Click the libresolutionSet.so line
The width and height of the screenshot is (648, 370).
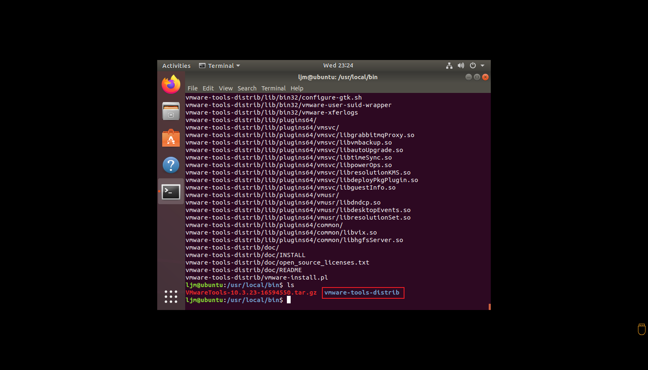coord(298,217)
